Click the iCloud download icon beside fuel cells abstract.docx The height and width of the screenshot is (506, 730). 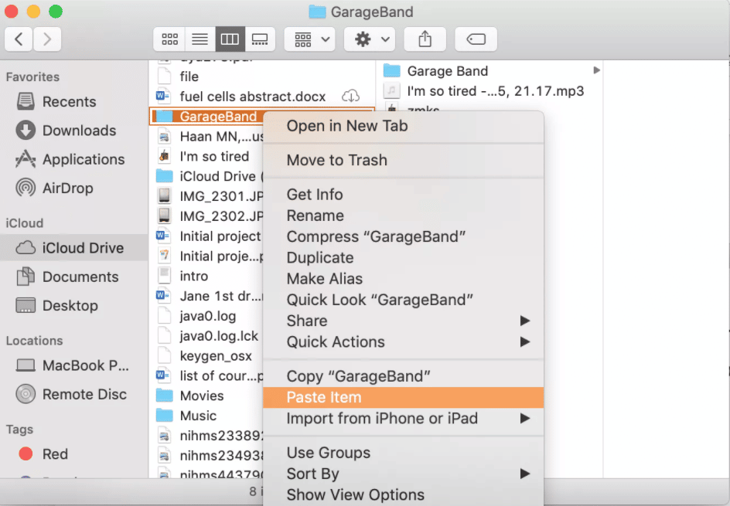[350, 97]
